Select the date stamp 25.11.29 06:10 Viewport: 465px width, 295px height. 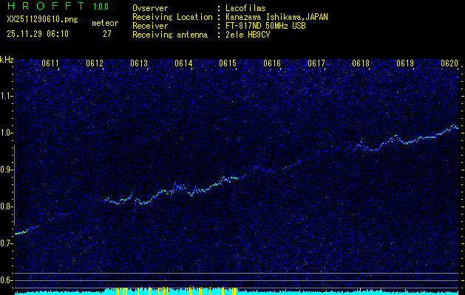click(x=38, y=33)
